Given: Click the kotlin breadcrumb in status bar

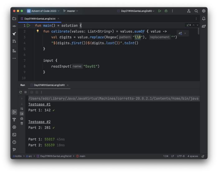Looking at the screenshot, I should pyautogui.click(x=17, y=156).
